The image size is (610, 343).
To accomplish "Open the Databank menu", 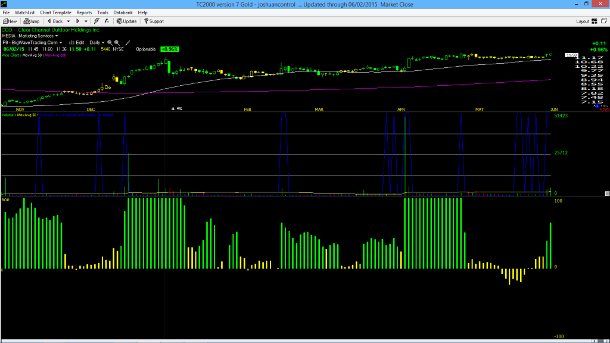I will pos(123,13).
